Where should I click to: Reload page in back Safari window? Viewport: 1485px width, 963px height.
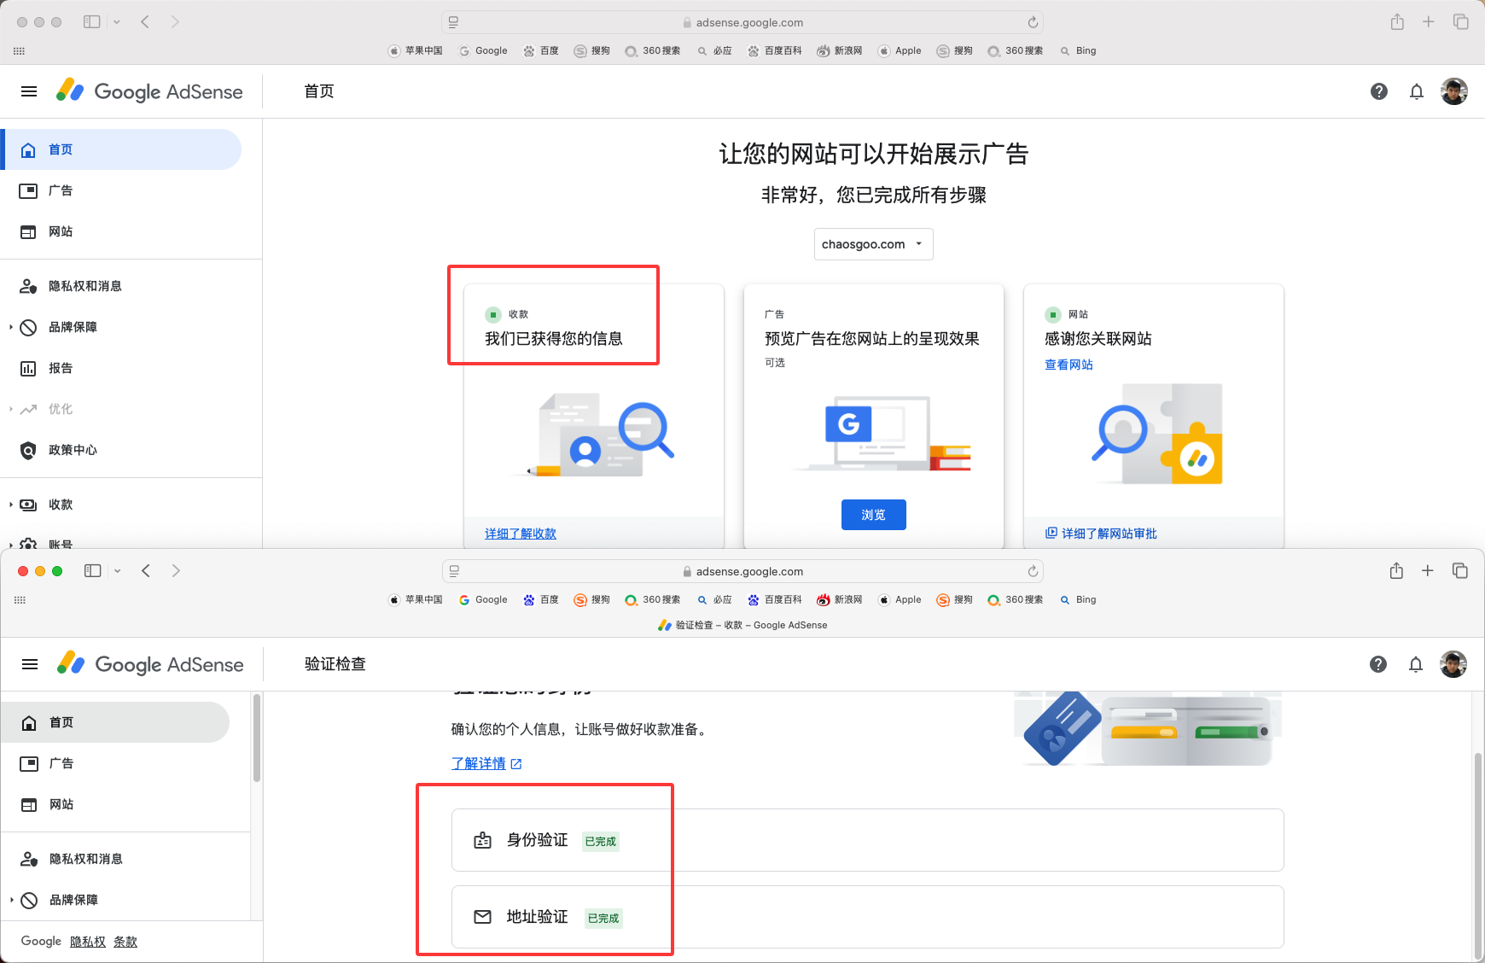(1033, 22)
